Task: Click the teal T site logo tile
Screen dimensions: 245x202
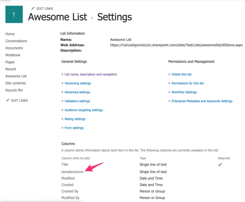Action: (x=14, y=14)
